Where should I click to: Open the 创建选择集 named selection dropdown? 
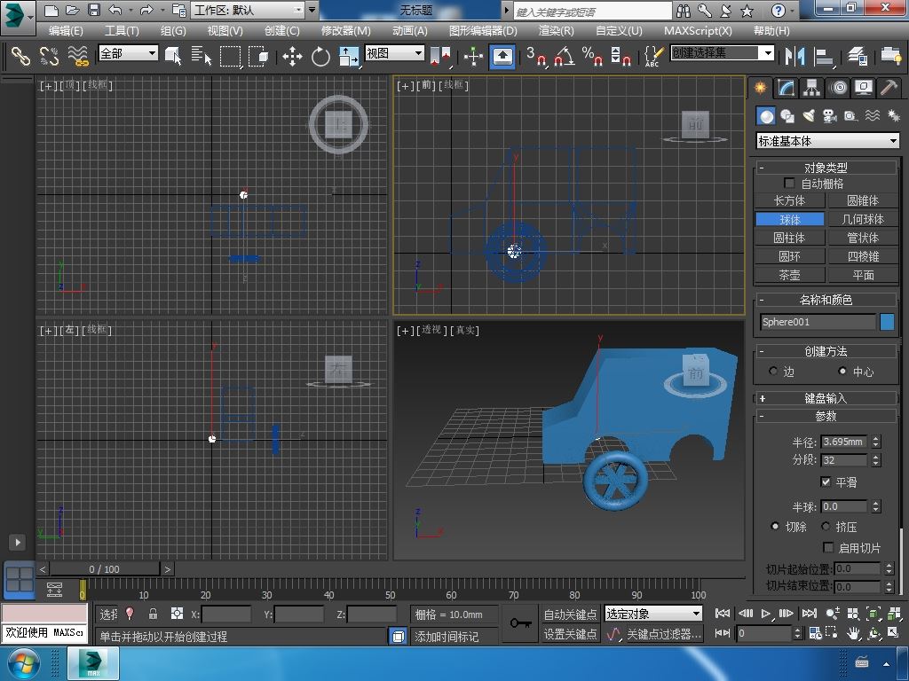coord(722,53)
